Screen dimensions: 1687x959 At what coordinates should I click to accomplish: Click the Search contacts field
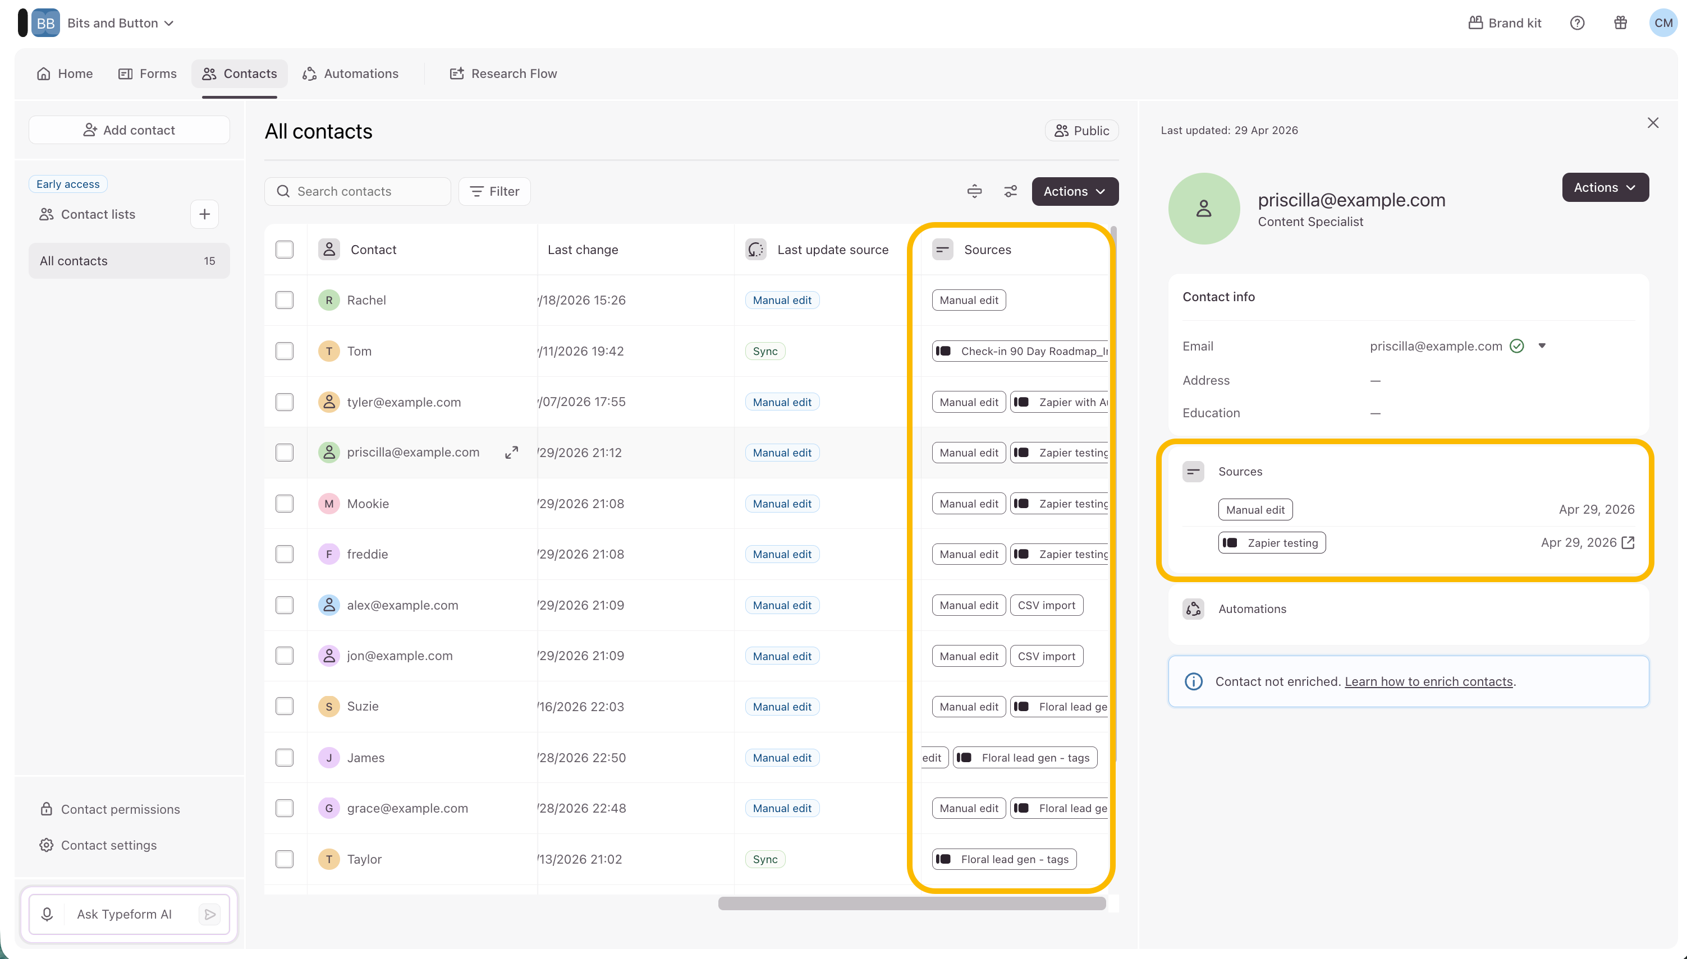click(358, 192)
